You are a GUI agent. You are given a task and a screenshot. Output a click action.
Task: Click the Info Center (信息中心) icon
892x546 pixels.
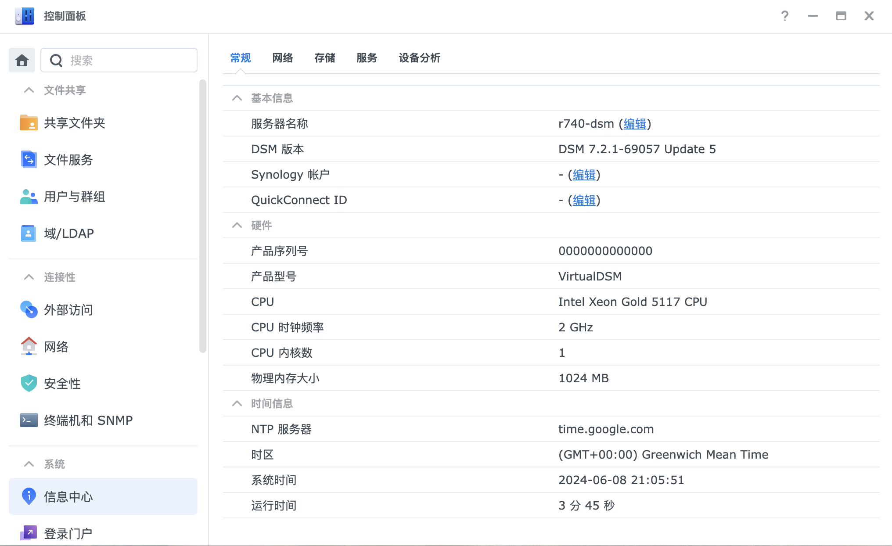(29, 497)
